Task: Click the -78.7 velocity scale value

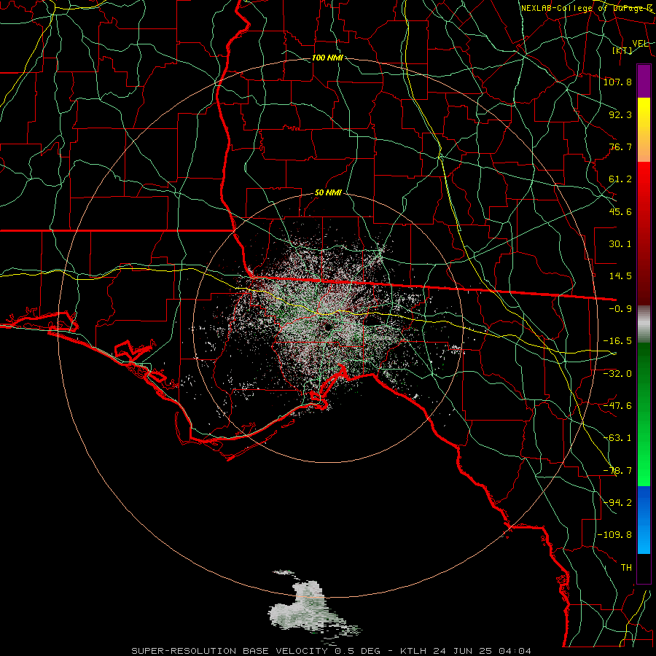Action: (x=617, y=471)
